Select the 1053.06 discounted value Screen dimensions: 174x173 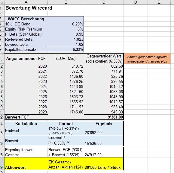pos(104,92)
